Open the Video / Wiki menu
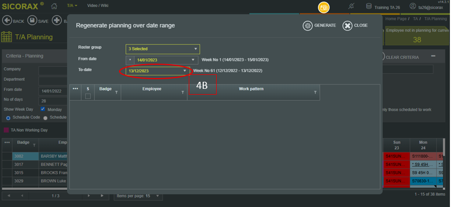Screen dimensions: 451x207 (98, 5)
